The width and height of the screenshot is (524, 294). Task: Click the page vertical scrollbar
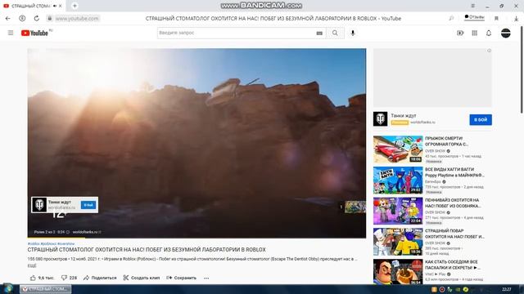click(522, 70)
